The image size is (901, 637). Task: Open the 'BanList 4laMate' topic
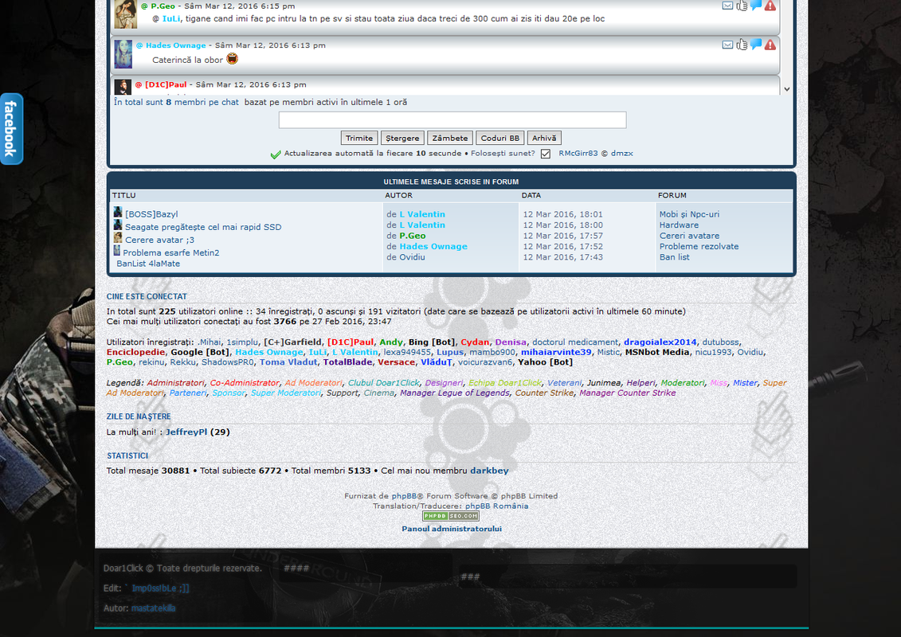[148, 264]
